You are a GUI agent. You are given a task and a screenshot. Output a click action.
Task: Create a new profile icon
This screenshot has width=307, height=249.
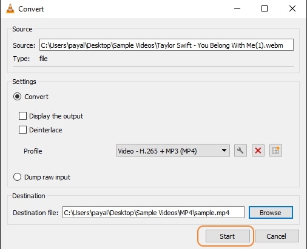[275, 150]
